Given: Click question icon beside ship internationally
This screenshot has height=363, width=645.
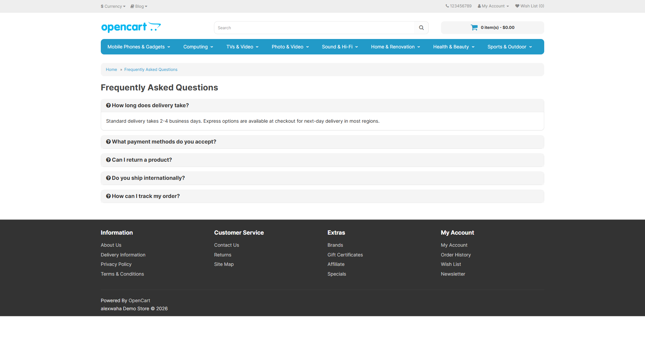Looking at the screenshot, I should [x=108, y=178].
